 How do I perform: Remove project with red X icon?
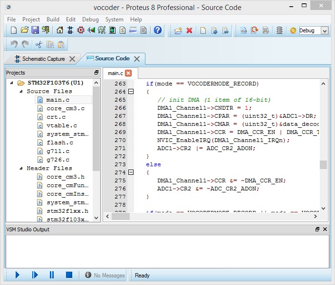[x=189, y=30]
